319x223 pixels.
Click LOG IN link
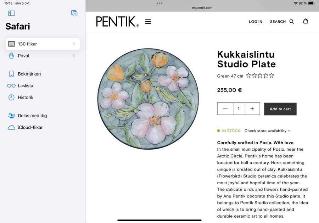(255, 22)
